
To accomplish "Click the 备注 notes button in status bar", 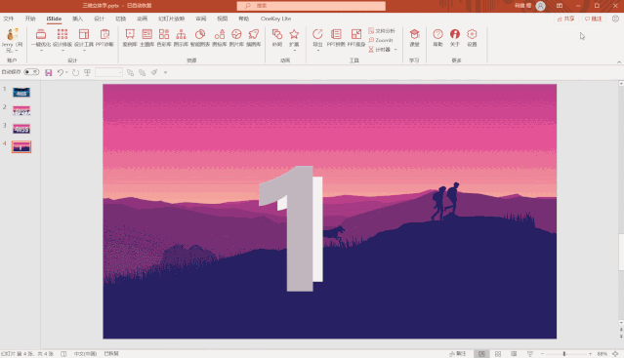I will pos(458,354).
